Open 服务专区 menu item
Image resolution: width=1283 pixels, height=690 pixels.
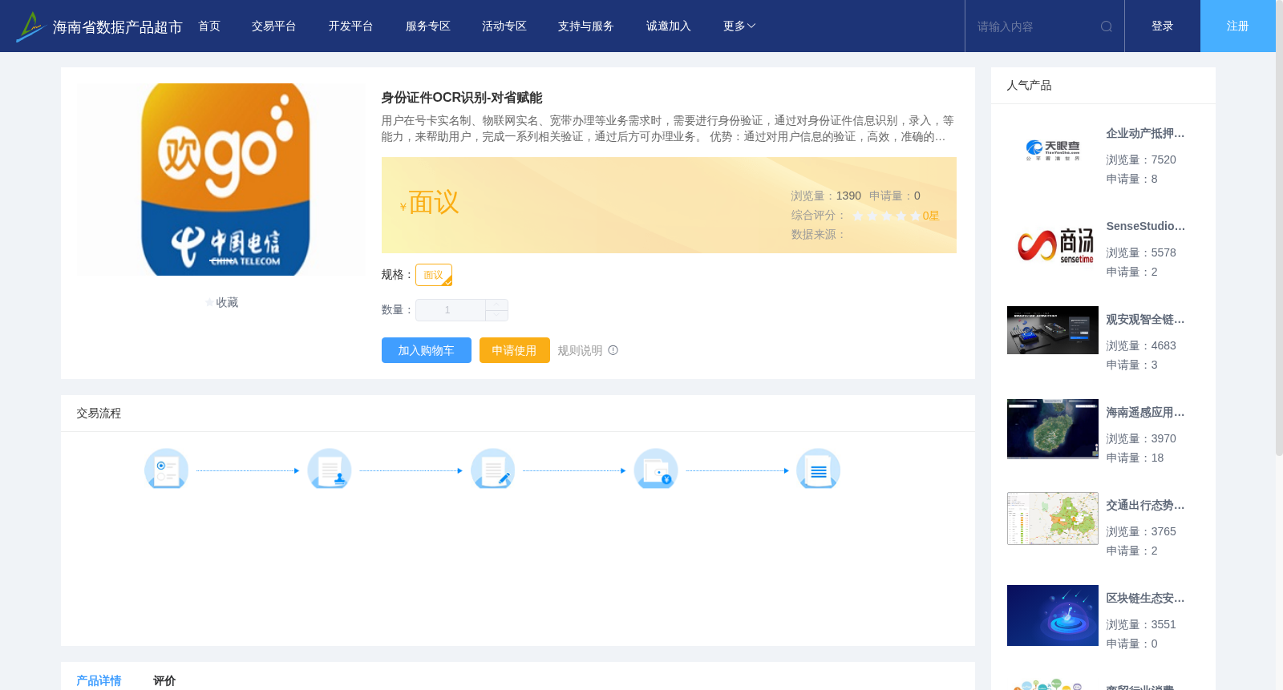tap(428, 26)
